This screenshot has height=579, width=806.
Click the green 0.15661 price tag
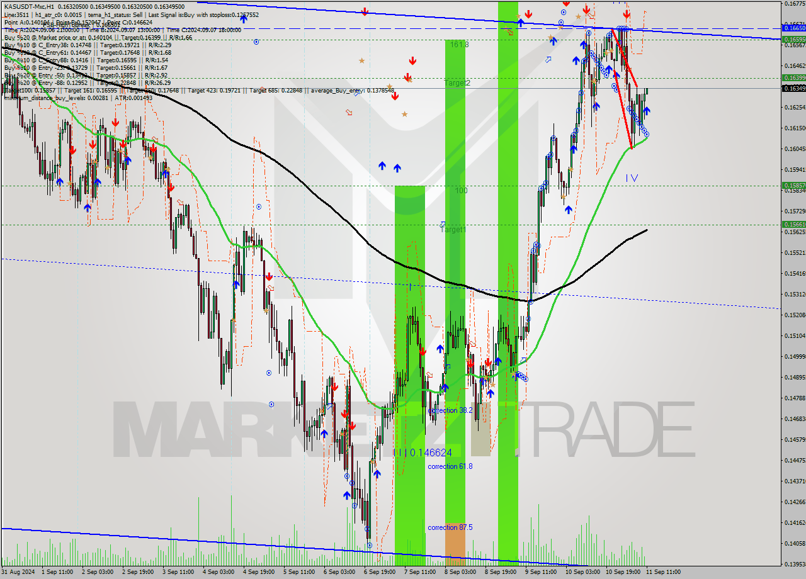tap(793, 224)
